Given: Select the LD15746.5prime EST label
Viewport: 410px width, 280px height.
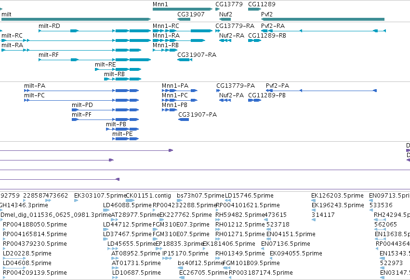Looking at the screenshot, I should (x=249, y=196).
